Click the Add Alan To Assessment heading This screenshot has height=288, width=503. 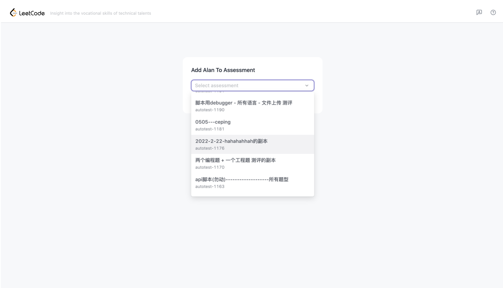point(223,70)
